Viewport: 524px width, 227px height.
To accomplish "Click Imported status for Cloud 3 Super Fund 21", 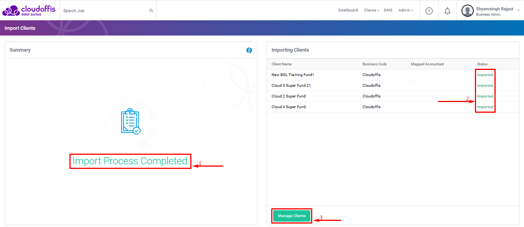I will (x=485, y=86).
